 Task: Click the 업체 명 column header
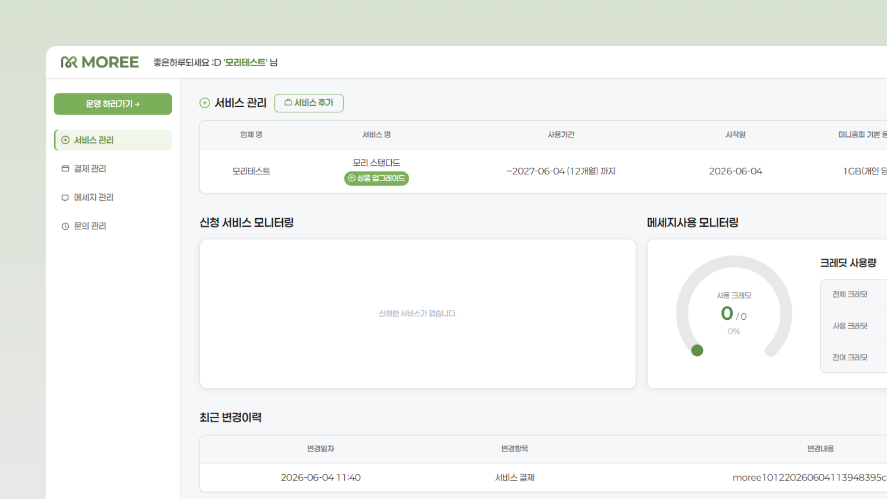(x=251, y=134)
